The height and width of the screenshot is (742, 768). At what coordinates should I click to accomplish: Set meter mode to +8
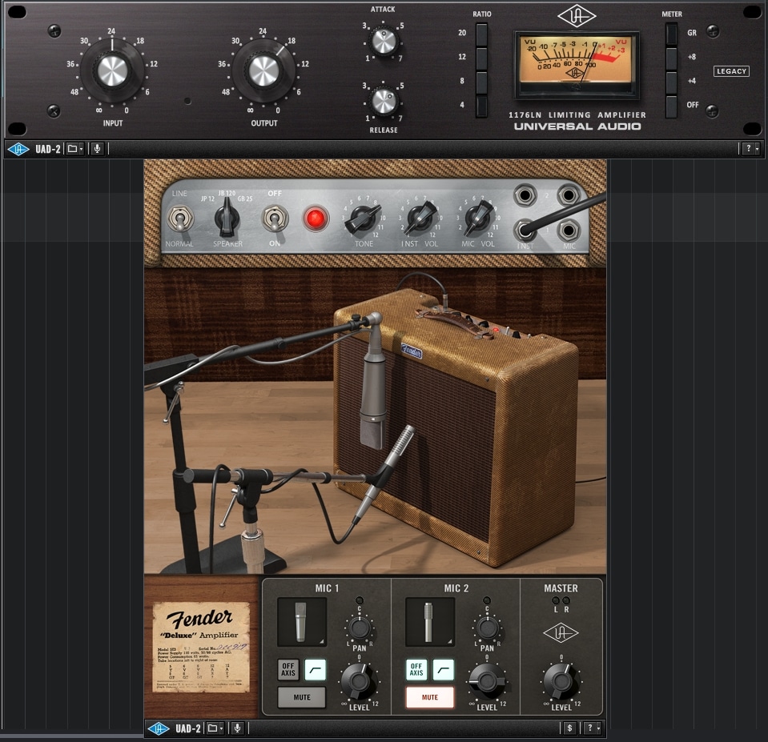coord(671,58)
